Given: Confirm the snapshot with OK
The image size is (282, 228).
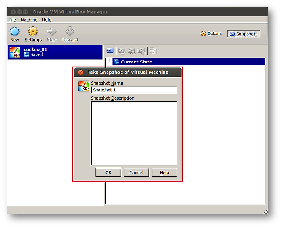Looking at the screenshot, I should coord(108,172).
